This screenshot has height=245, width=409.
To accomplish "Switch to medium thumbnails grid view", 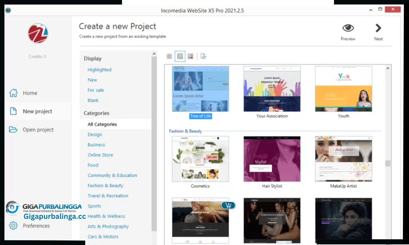I will pos(180,56).
